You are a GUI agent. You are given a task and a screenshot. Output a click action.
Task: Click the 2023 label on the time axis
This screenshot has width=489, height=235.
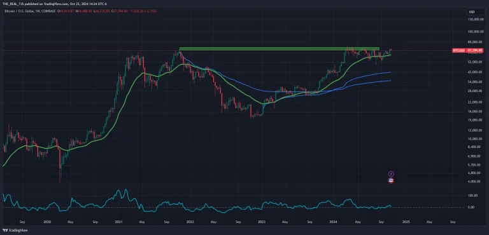tap(262, 222)
